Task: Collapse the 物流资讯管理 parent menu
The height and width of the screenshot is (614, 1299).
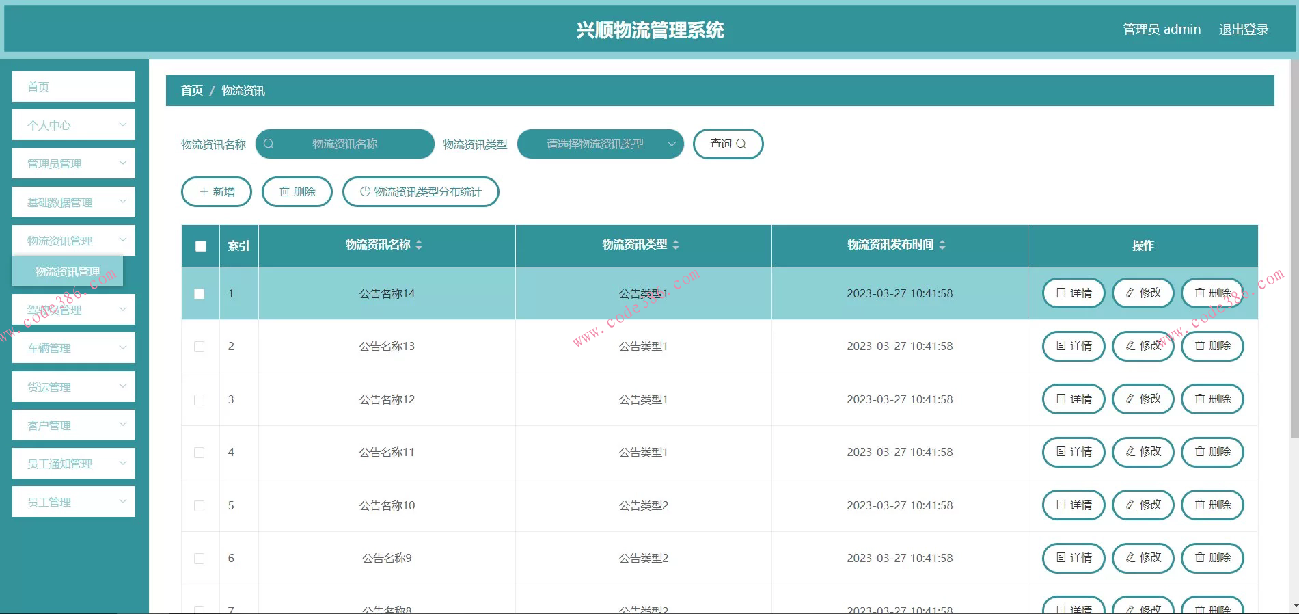Action: click(x=74, y=241)
